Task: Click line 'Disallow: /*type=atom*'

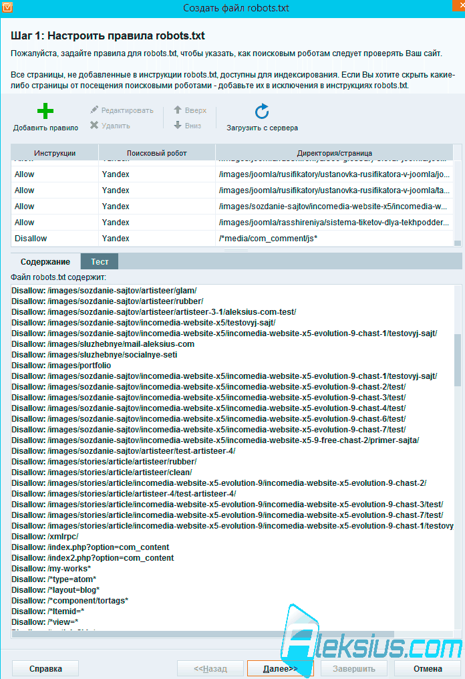Action: pyautogui.click(x=54, y=579)
